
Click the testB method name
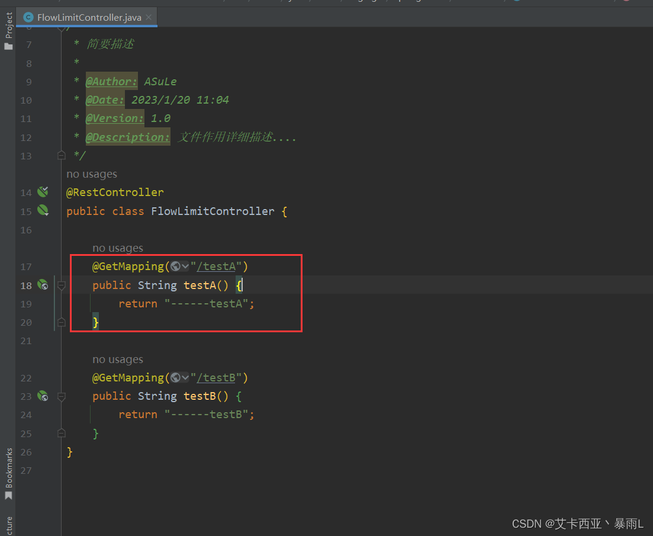pyautogui.click(x=200, y=396)
